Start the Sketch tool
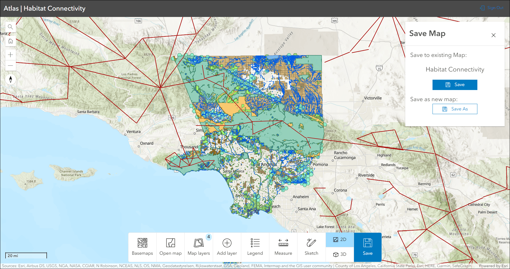This screenshot has height=269, width=510. click(x=312, y=247)
